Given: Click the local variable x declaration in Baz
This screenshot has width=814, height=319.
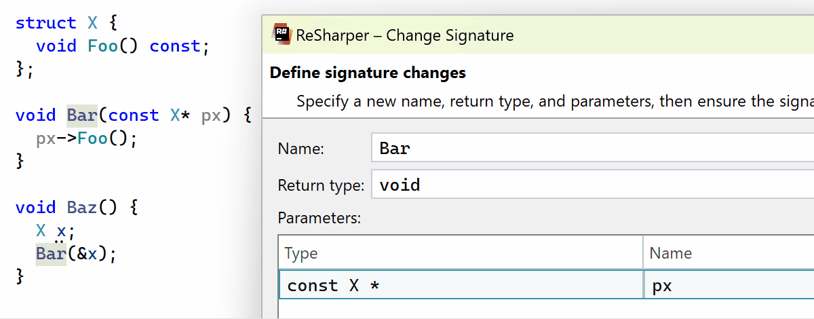Looking at the screenshot, I should (62, 231).
